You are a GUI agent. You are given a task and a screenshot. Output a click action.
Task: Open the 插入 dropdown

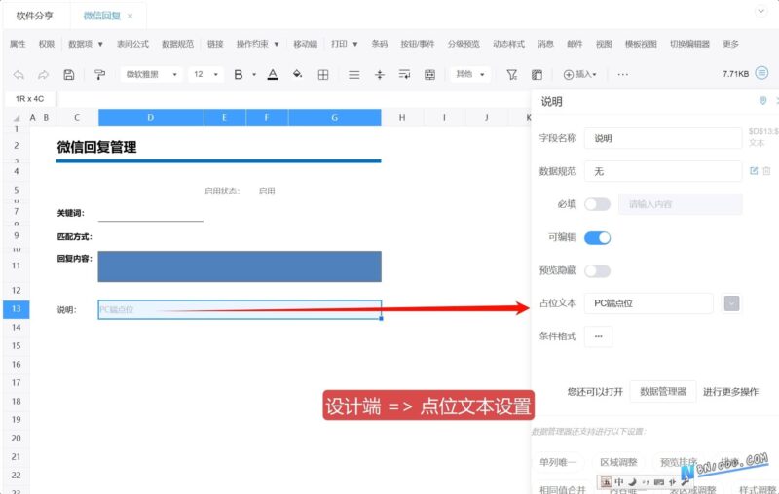tap(579, 75)
